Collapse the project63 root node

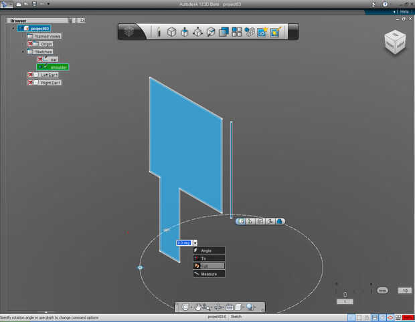coord(13,29)
